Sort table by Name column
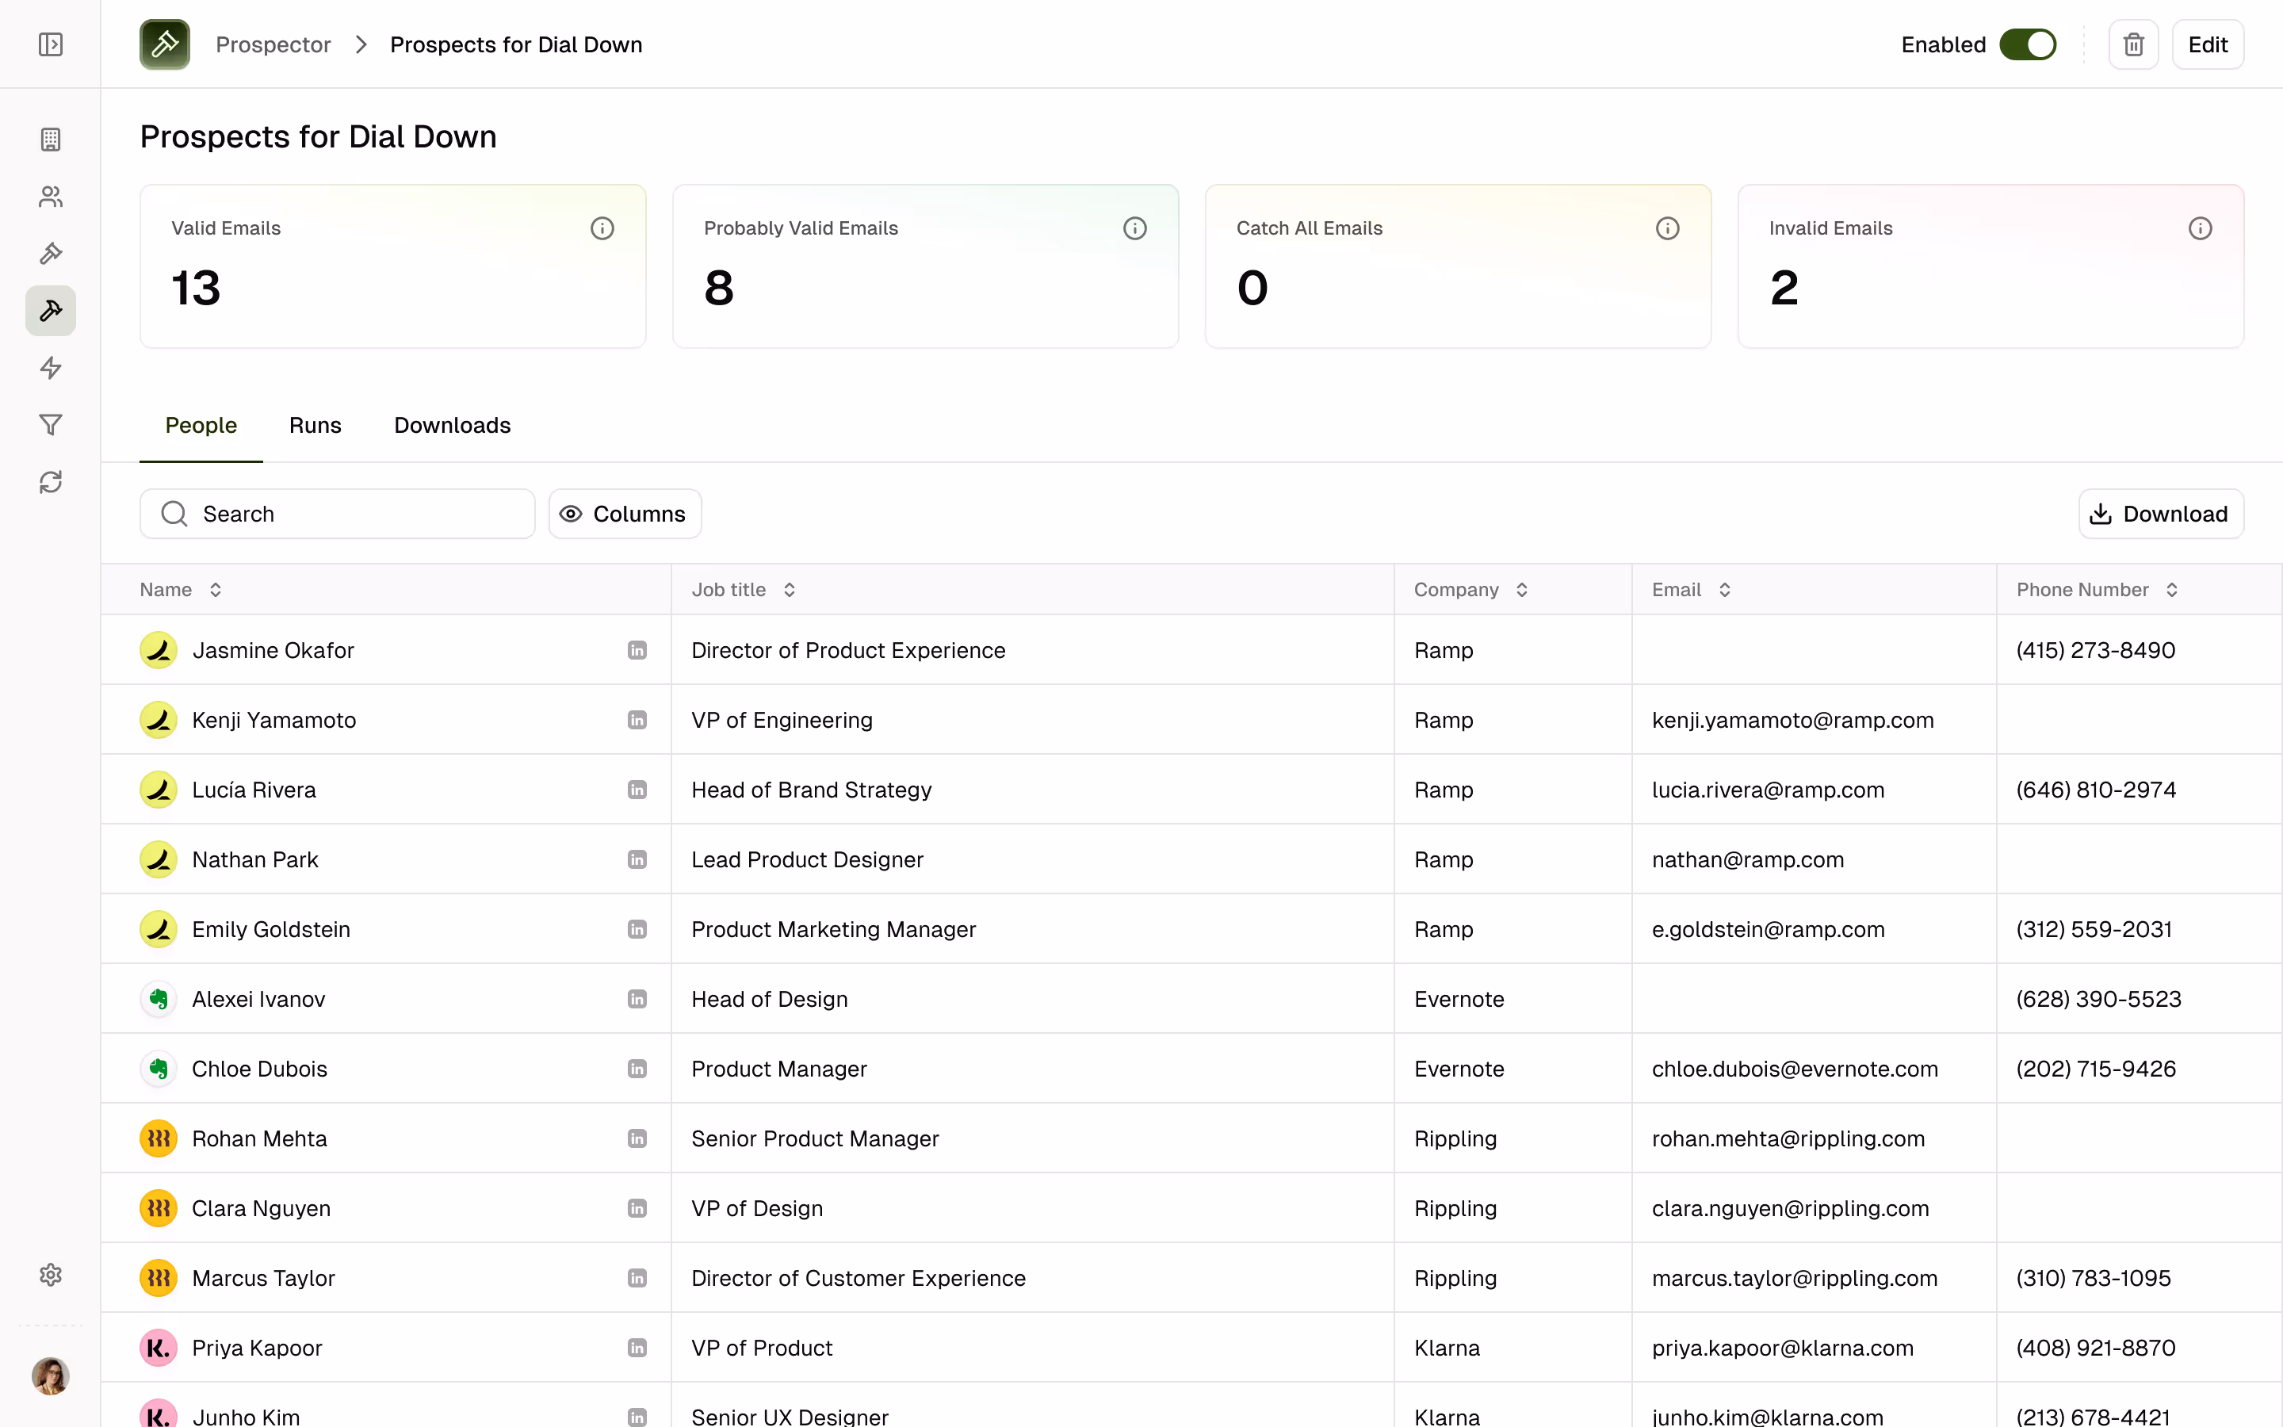 click(x=216, y=590)
